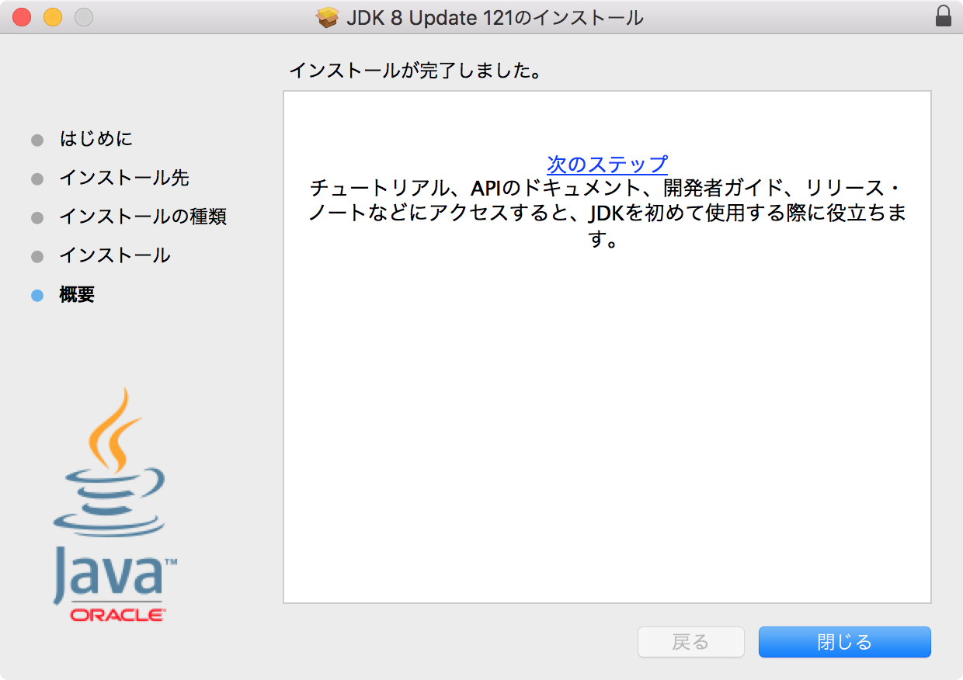Click the tutorial description paragraph
The height and width of the screenshot is (680, 963).
pyautogui.click(x=607, y=213)
